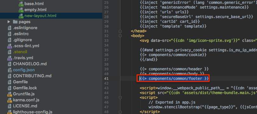Click the inject 'secureBaseUrl' line

coord(197,17)
